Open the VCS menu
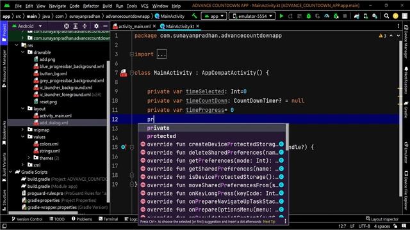Screen dimensions: 410x230 coord(144,6)
